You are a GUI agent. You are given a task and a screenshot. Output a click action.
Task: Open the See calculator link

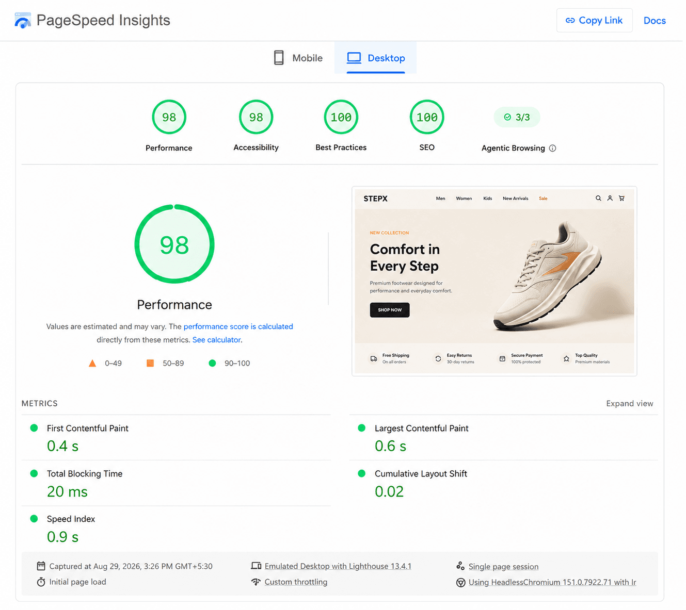point(216,340)
